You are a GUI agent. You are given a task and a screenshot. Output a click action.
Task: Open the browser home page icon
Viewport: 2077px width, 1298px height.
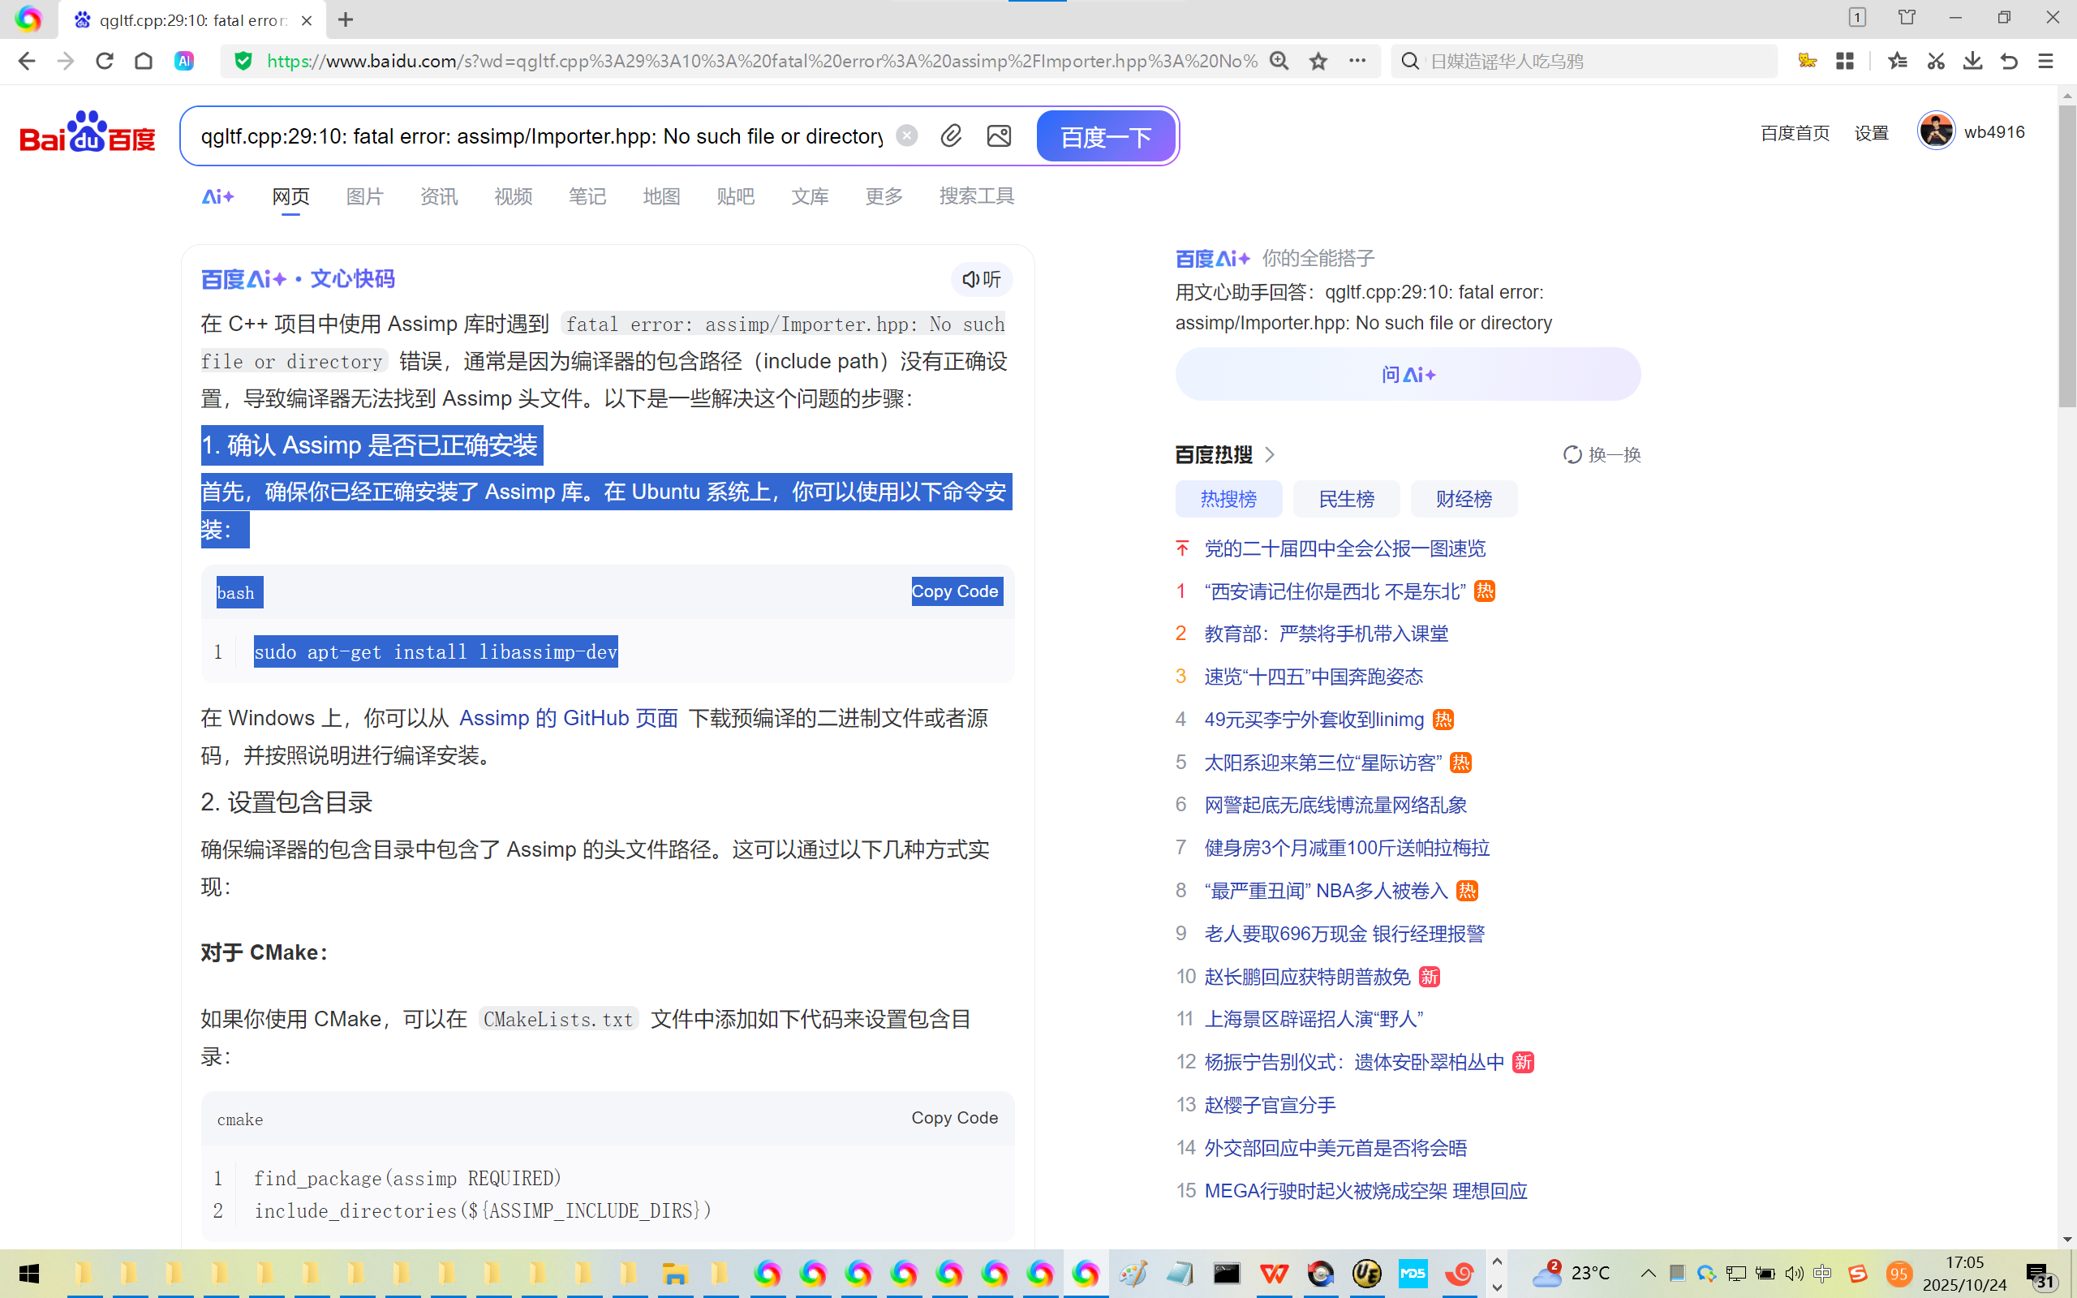click(x=144, y=61)
